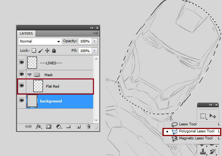Click the Opacity value field

85,41
